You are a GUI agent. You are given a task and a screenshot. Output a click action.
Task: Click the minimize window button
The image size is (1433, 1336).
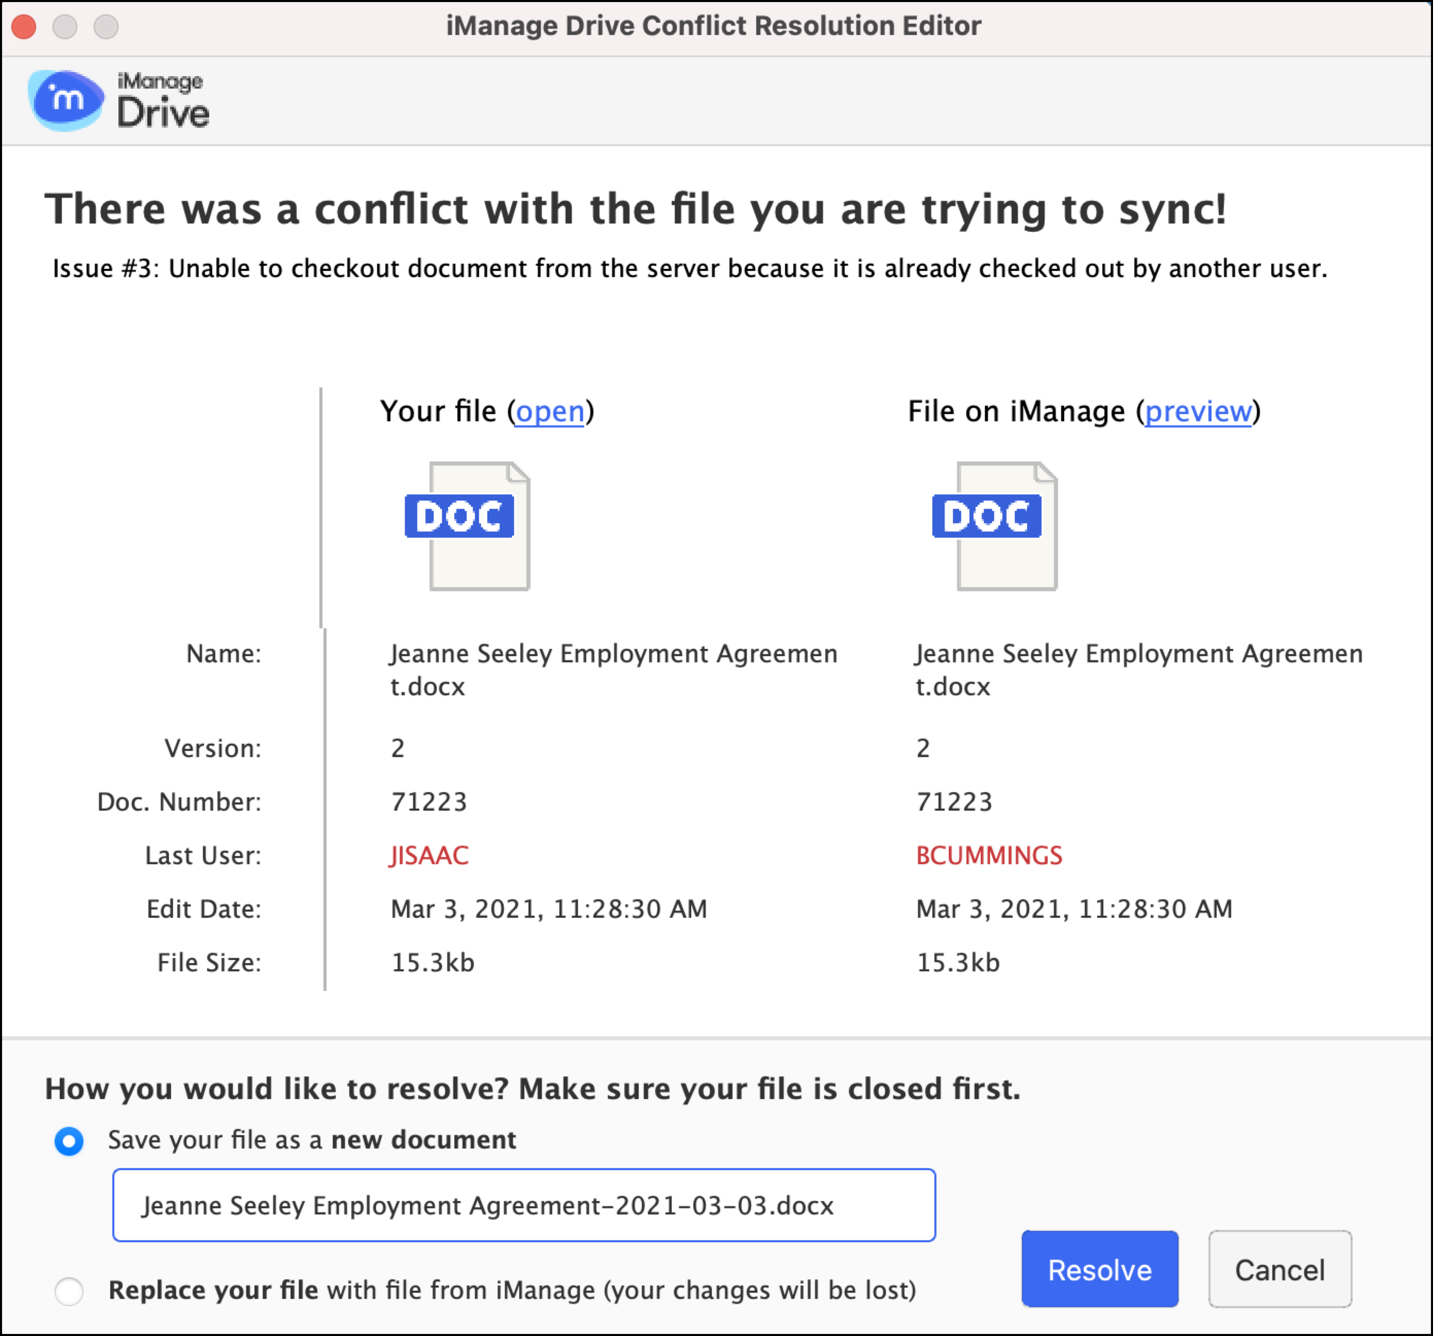65,27
